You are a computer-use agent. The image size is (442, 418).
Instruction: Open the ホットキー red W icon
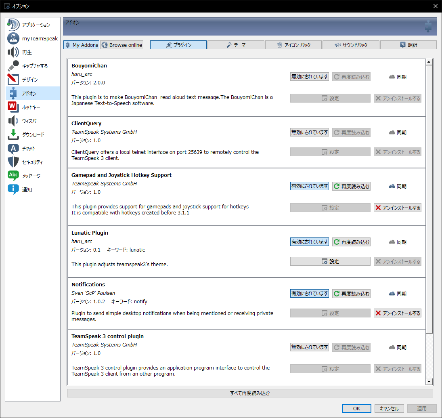click(13, 107)
